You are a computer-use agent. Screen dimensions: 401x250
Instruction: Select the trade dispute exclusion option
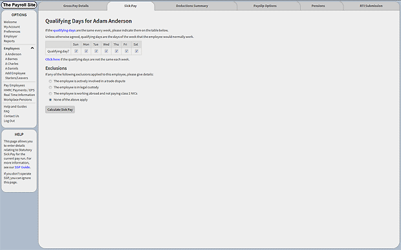50,81
